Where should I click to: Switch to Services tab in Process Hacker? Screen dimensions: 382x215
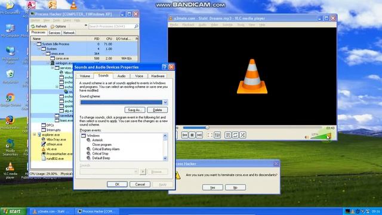[54, 33]
